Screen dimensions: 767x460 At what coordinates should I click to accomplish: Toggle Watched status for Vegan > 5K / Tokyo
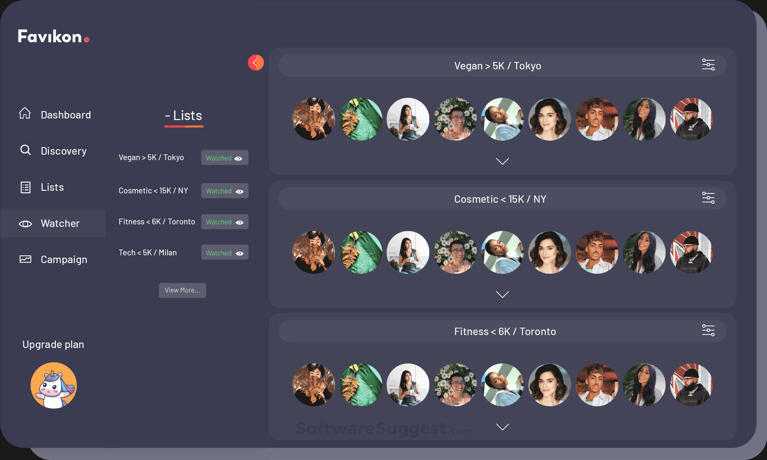[x=224, y=158]
